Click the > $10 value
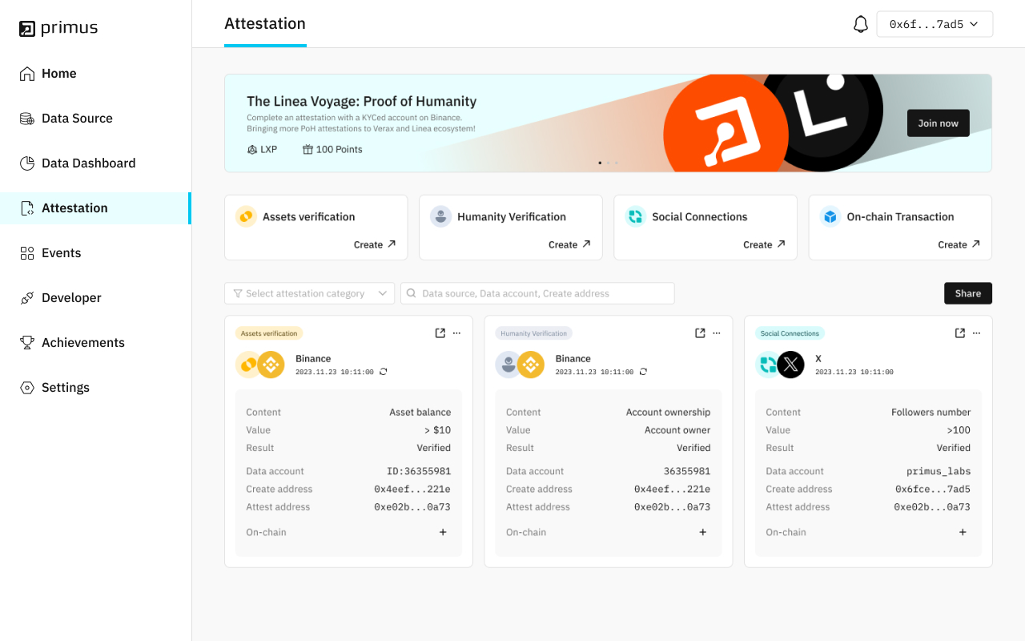The height and width of the screenshot is (641, 1025). [436, 430]
